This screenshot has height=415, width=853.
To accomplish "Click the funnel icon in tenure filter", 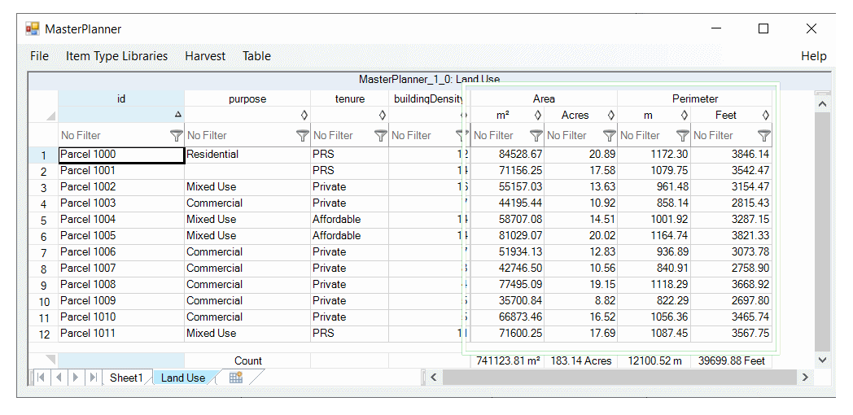I will click(x=381, y=135).
